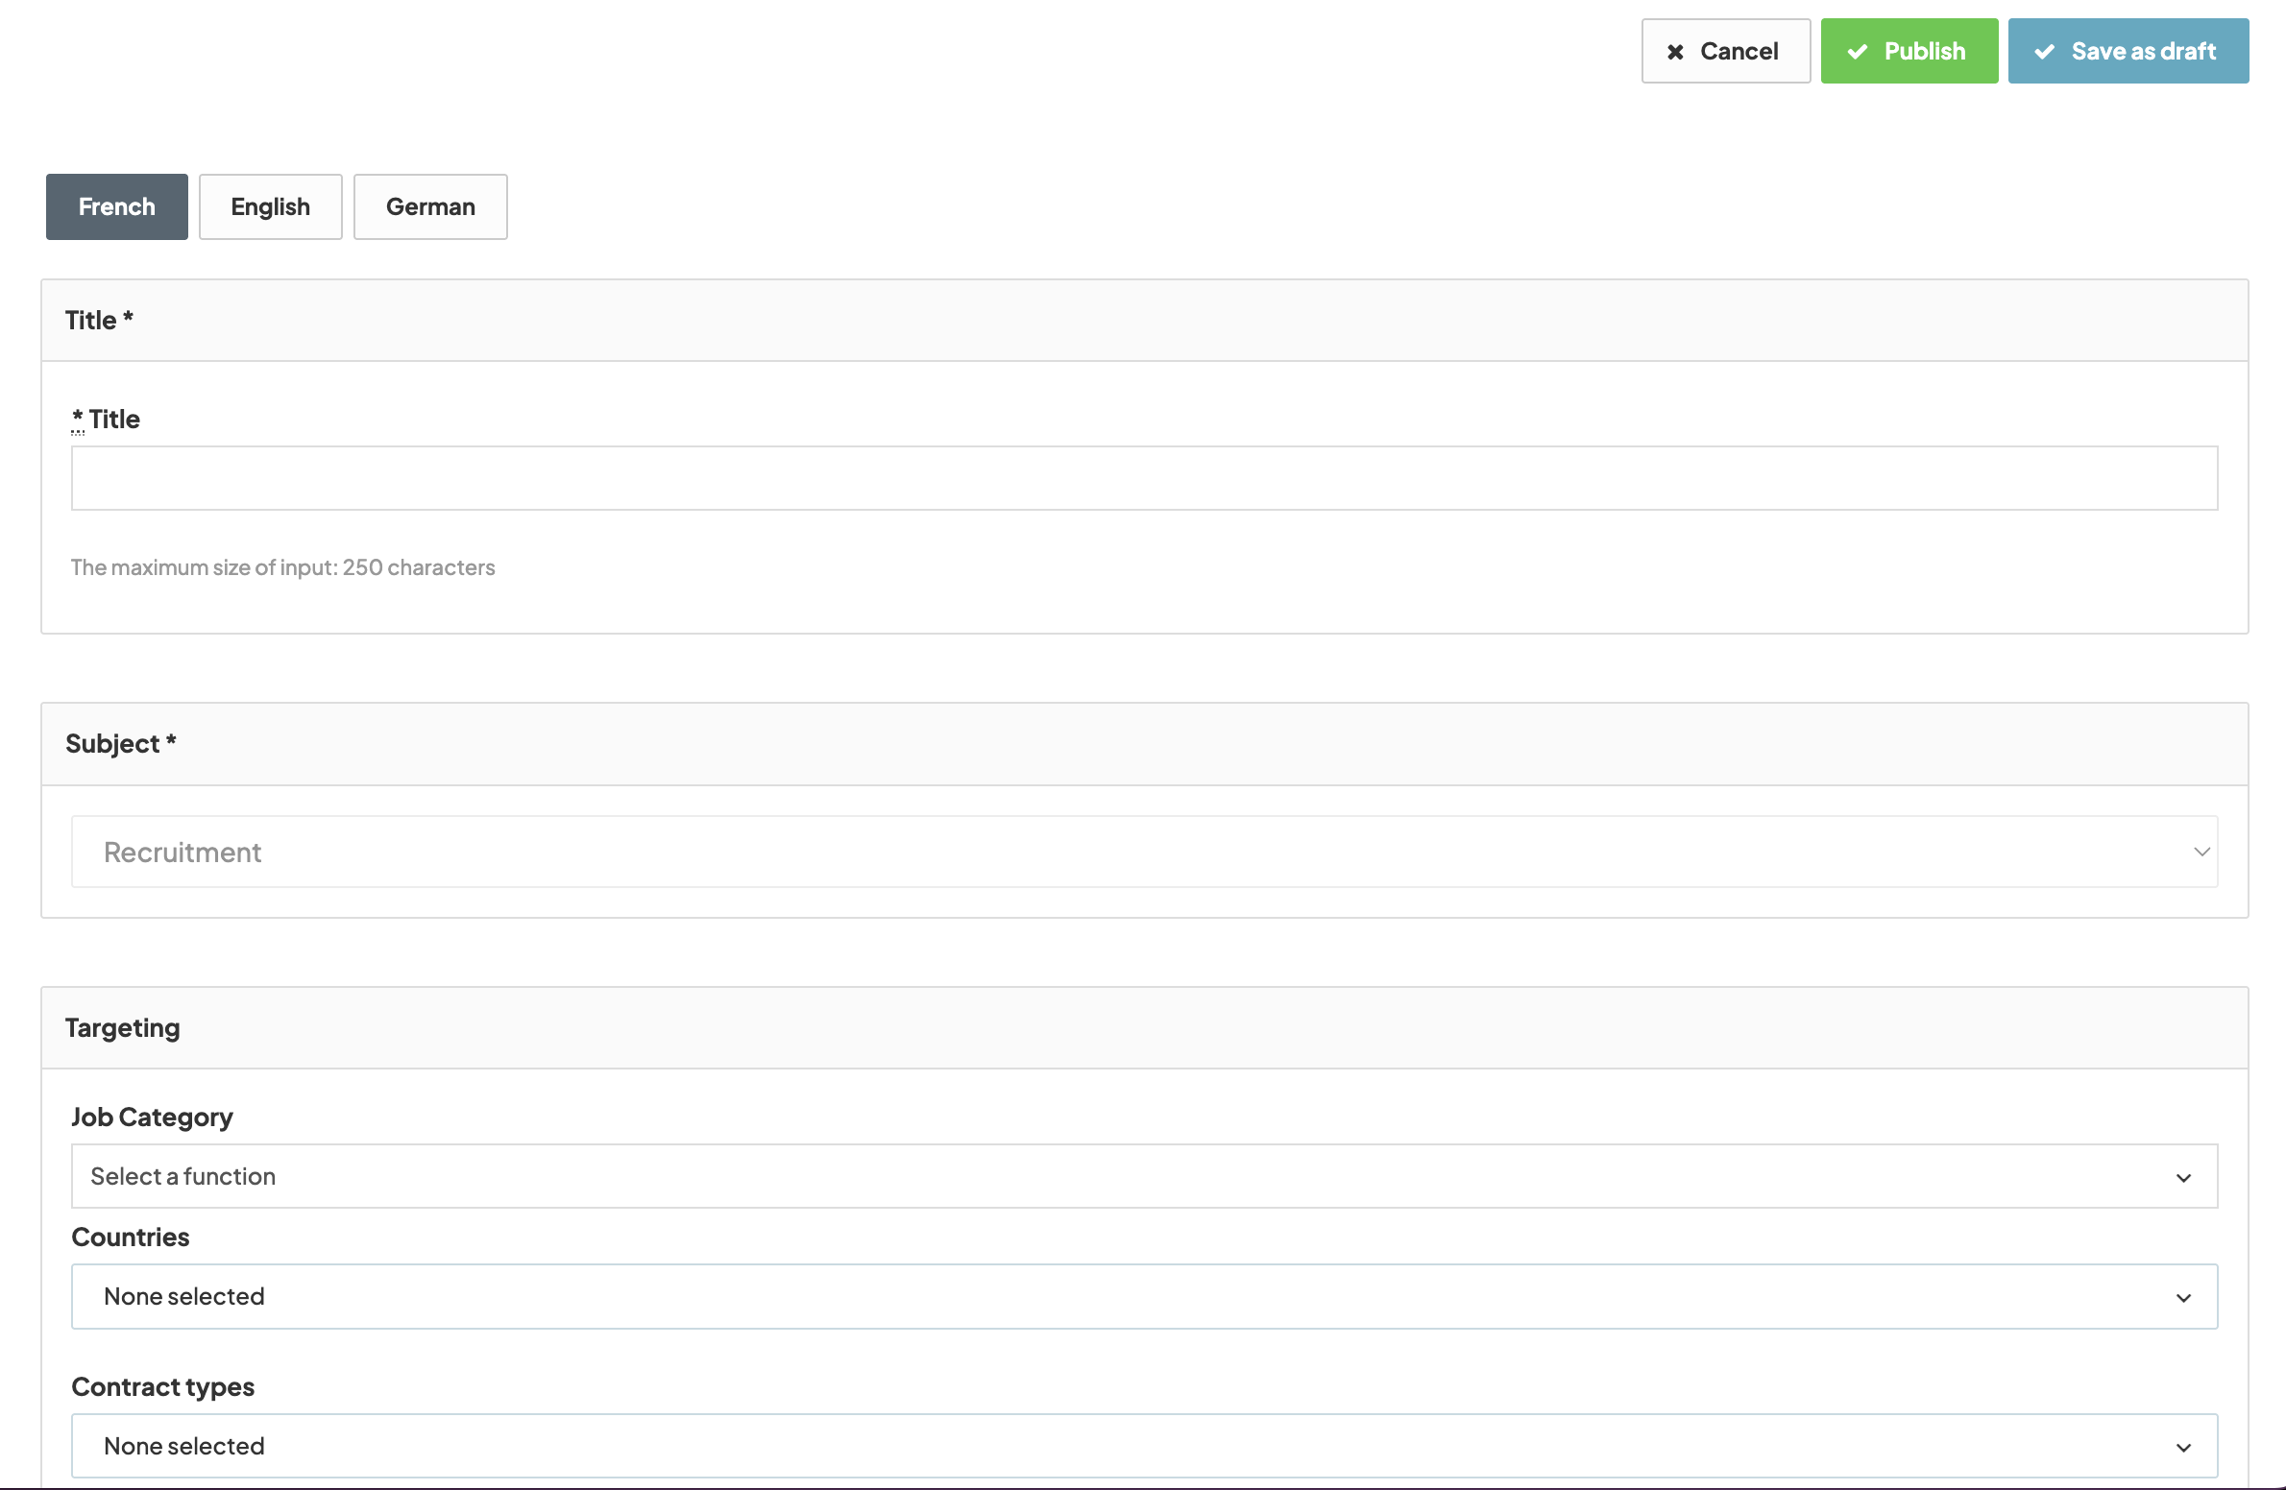Click the X icon on Cancel button

point(1675,52)
